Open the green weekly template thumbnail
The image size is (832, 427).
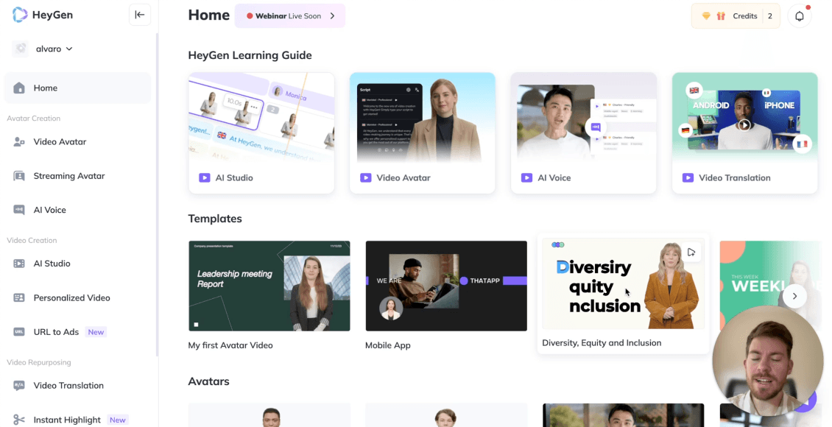point(769,286)
